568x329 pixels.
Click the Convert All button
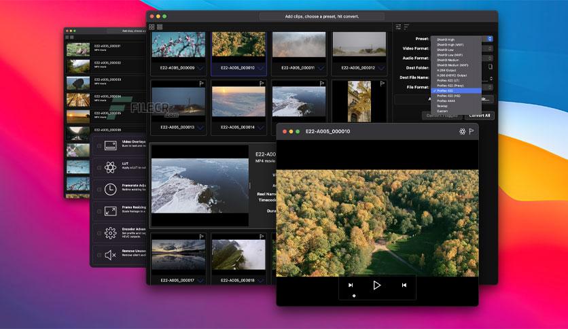coord(479,116)
